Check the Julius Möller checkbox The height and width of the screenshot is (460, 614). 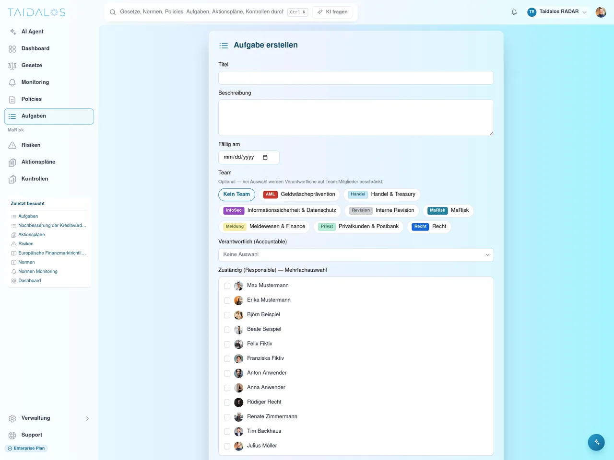(x=227, y=446)
